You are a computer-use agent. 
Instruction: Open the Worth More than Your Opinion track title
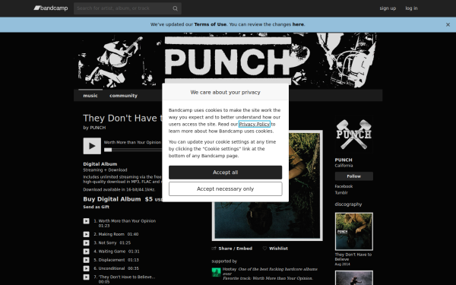pos(127,221)
